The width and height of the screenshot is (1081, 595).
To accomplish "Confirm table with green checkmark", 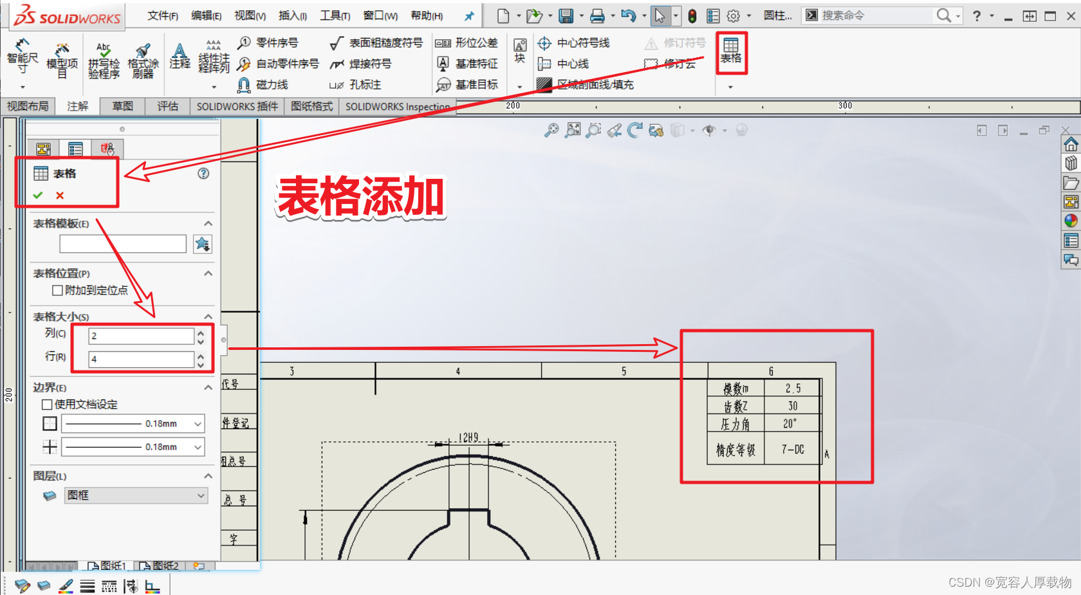I will coord(38,195).
